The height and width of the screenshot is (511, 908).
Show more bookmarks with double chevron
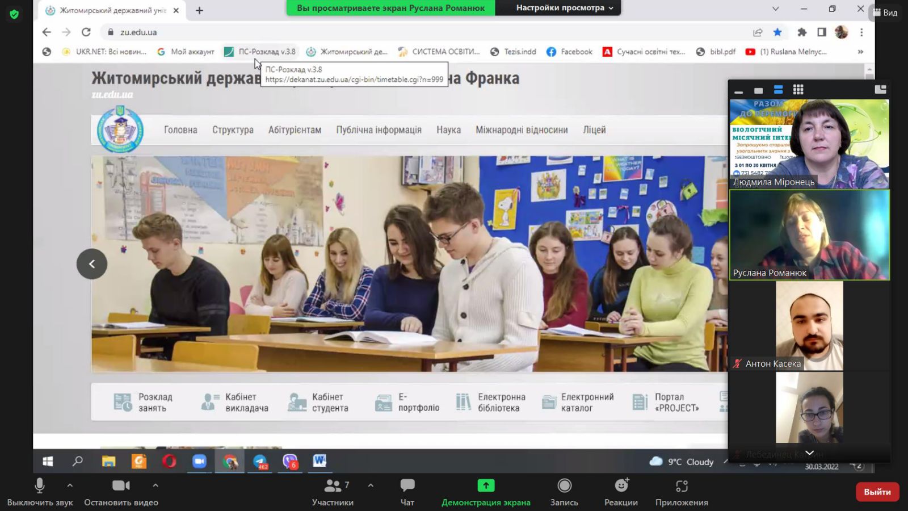click(x=860, y=52)
